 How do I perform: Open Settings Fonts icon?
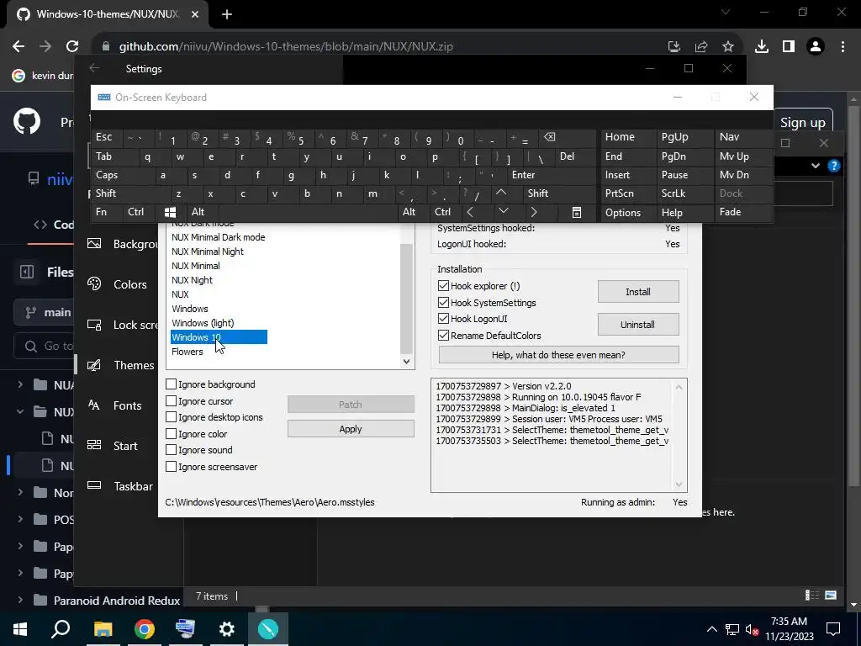coord(94,405)
